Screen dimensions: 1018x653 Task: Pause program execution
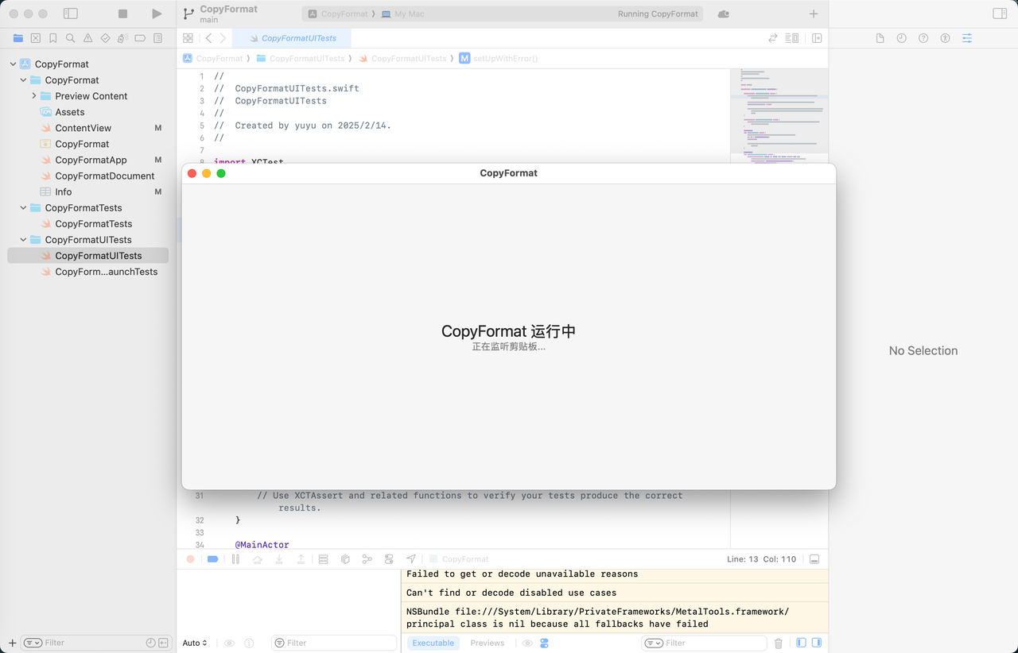click(235, 559)
